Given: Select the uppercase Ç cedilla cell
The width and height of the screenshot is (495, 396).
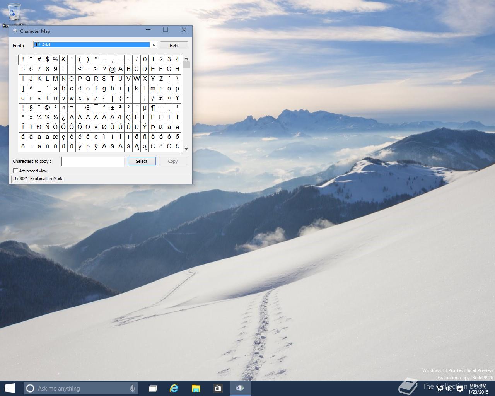Looking at the screenshot, I should (x=128, y=117).
